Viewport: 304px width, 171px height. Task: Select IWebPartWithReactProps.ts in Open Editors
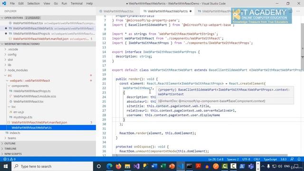coord(32,34)
